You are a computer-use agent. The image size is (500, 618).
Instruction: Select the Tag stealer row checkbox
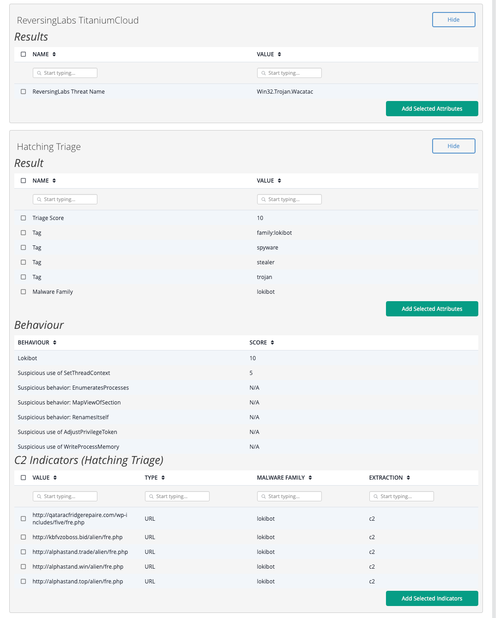[x=24, y=262]
